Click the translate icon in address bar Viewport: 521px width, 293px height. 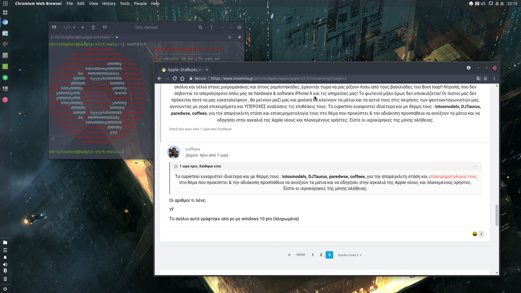479,78
